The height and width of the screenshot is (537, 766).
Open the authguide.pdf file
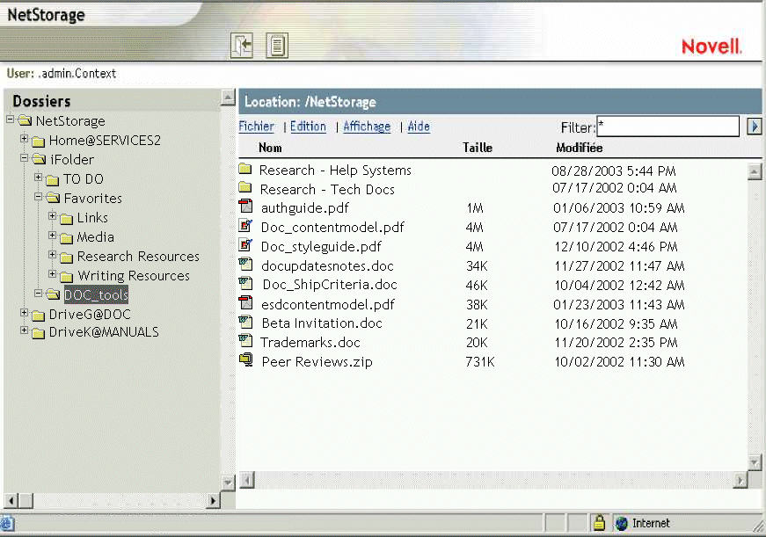305,208
